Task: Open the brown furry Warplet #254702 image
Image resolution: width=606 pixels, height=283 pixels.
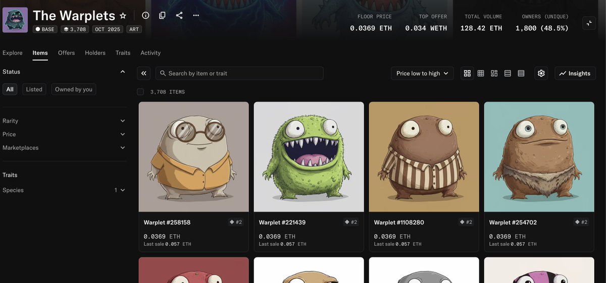Action: [x=539, y=157]
